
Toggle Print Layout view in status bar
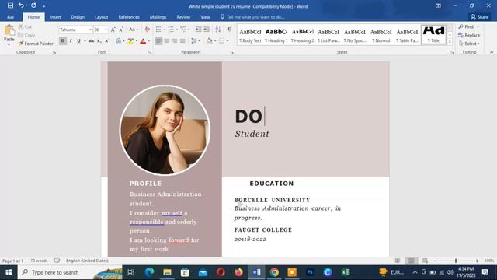pyautogui.click(x=411, y=261)
